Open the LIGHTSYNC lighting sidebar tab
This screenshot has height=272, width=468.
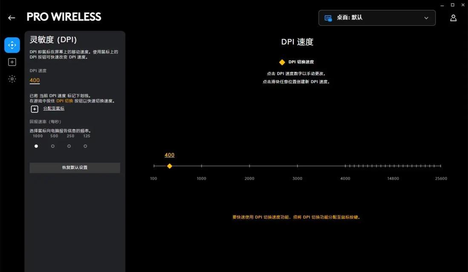(12, 79)
